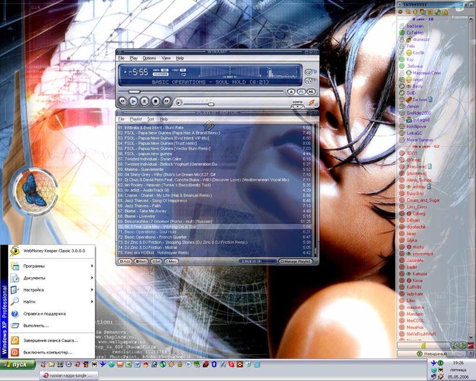Collapse the В сети - 18 group
This screenshot has height=381, width=476.
(423, 19)
